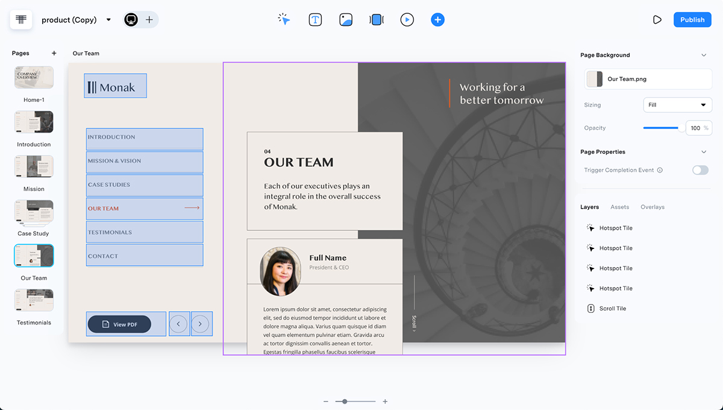Select the Scroll Tile layer icon

(590, 308)
